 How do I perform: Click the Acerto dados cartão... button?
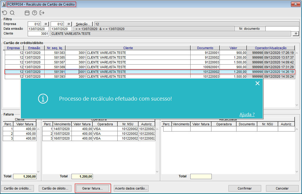click(x=131, y=188)
